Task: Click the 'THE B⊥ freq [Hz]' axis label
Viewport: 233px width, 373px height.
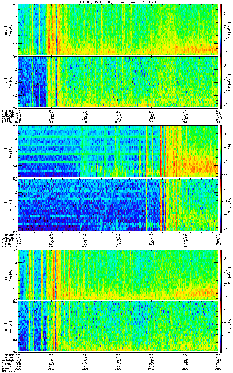Action: pos(8,275)
